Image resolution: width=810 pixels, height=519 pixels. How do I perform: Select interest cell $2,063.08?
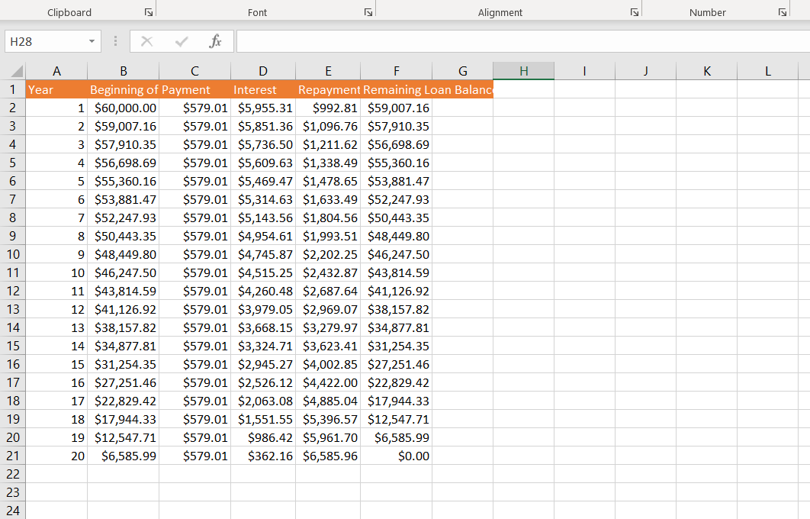(263, 401)
